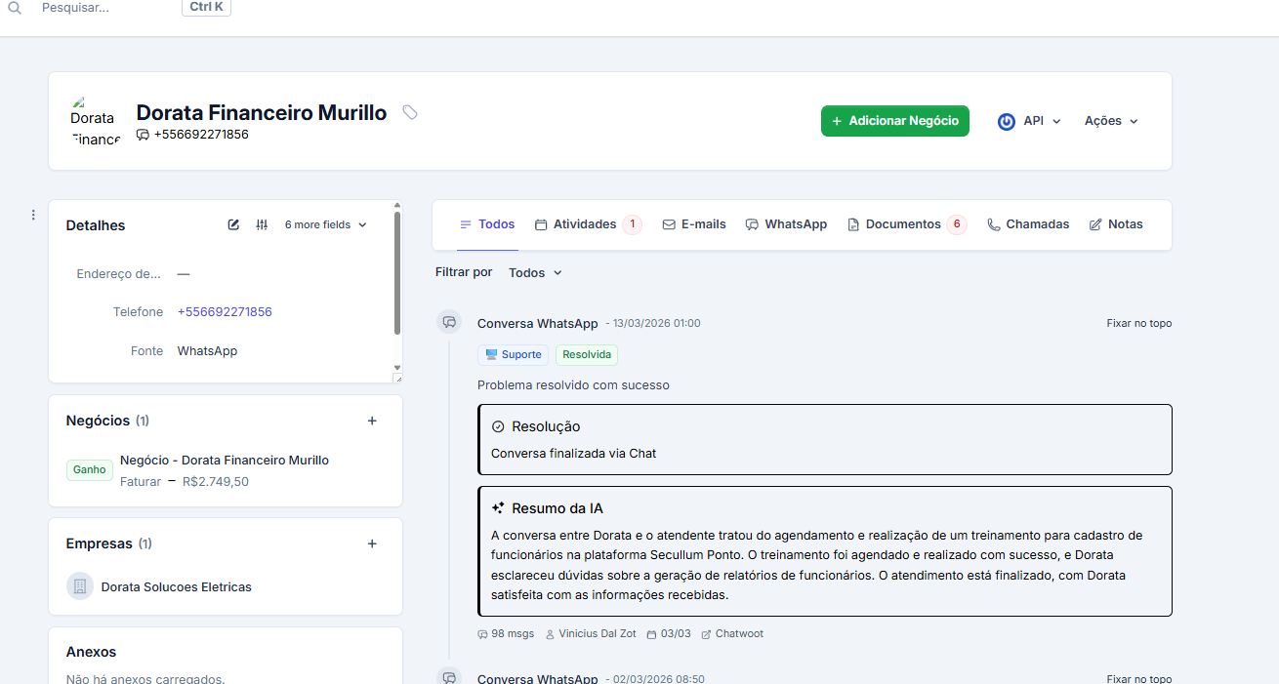Open the Ações dropdown menu

click(1111, 121)
